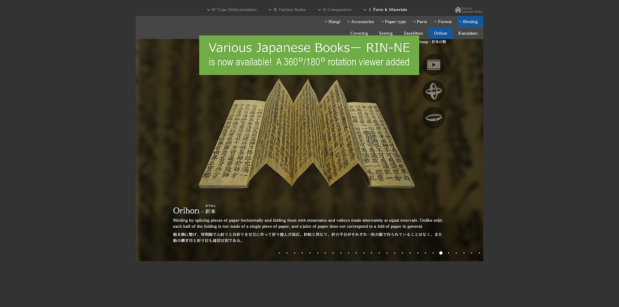Select the Sewing submenu item
The width and height of the screenshot is (619, 307).
(x=386, y=33)
